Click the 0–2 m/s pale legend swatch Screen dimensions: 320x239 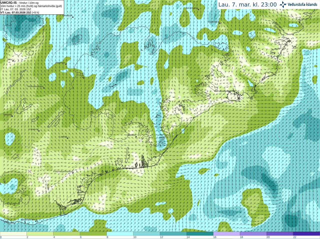click(13, 234)
